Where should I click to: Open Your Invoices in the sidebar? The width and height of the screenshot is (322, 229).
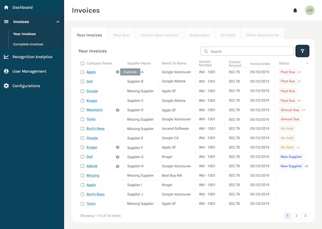(x=25, y=34)
